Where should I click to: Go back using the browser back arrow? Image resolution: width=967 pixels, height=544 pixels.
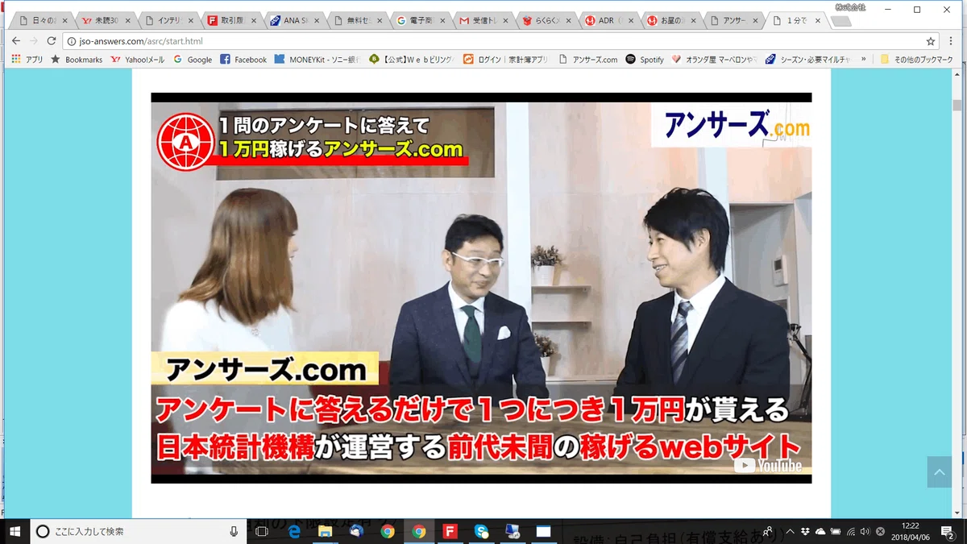coord(16,41)
